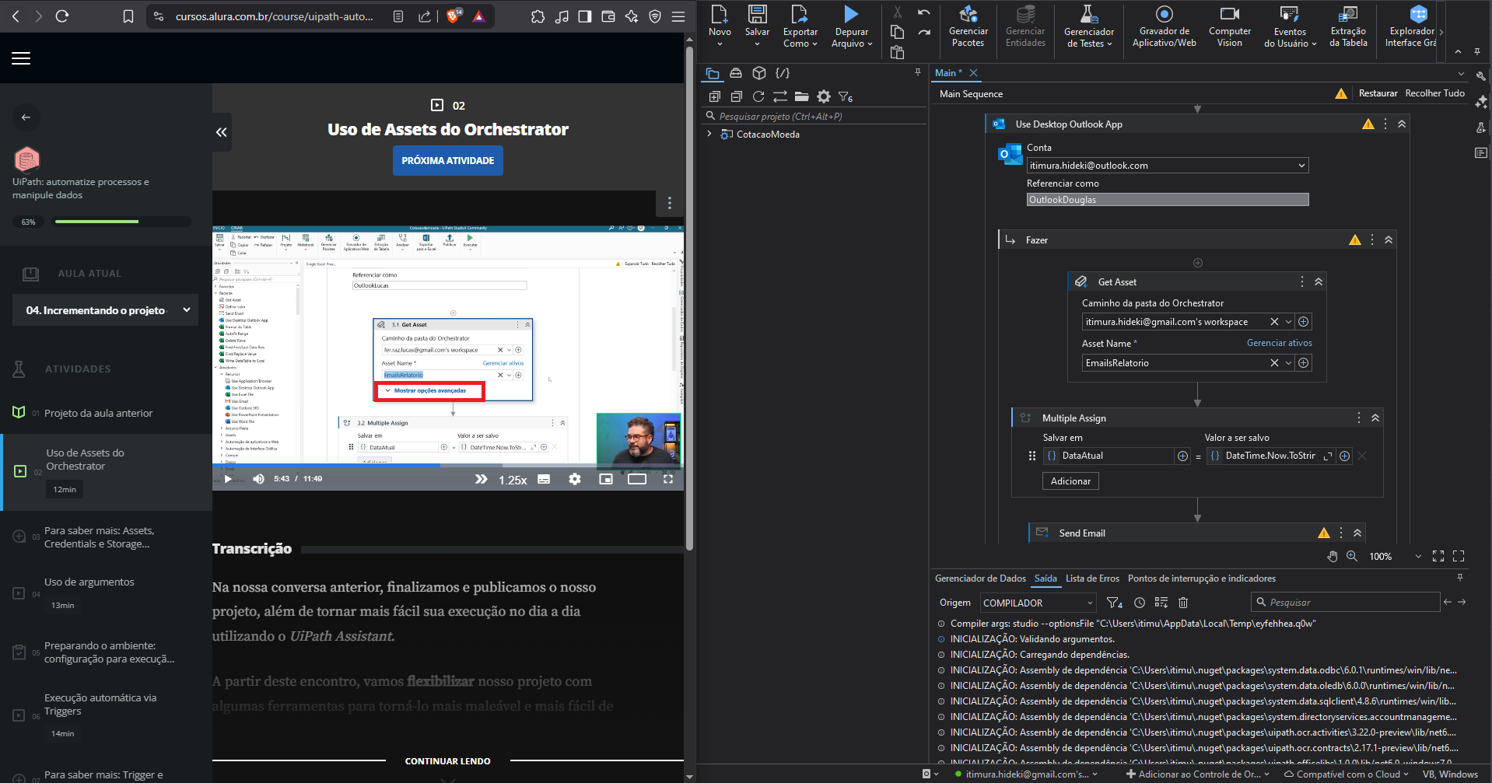Mute the video using speaker icon
This screenshot has width=1492, height=783.
point(258,479)
